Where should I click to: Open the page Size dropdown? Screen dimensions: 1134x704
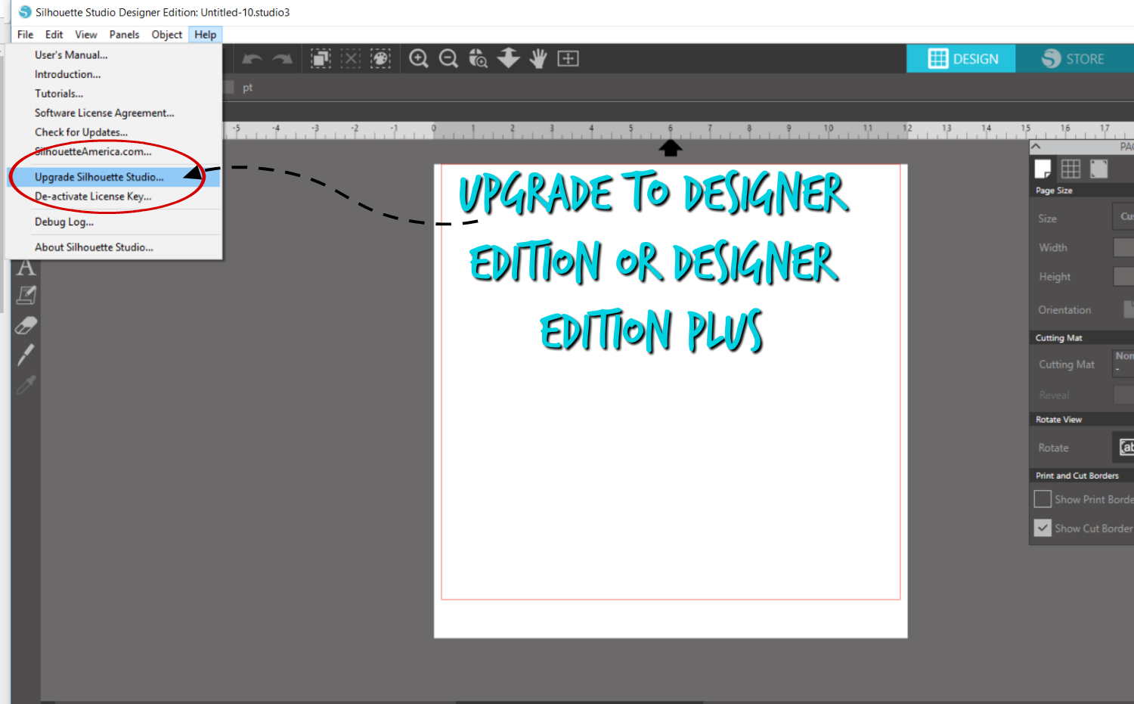coord(1123,217)
